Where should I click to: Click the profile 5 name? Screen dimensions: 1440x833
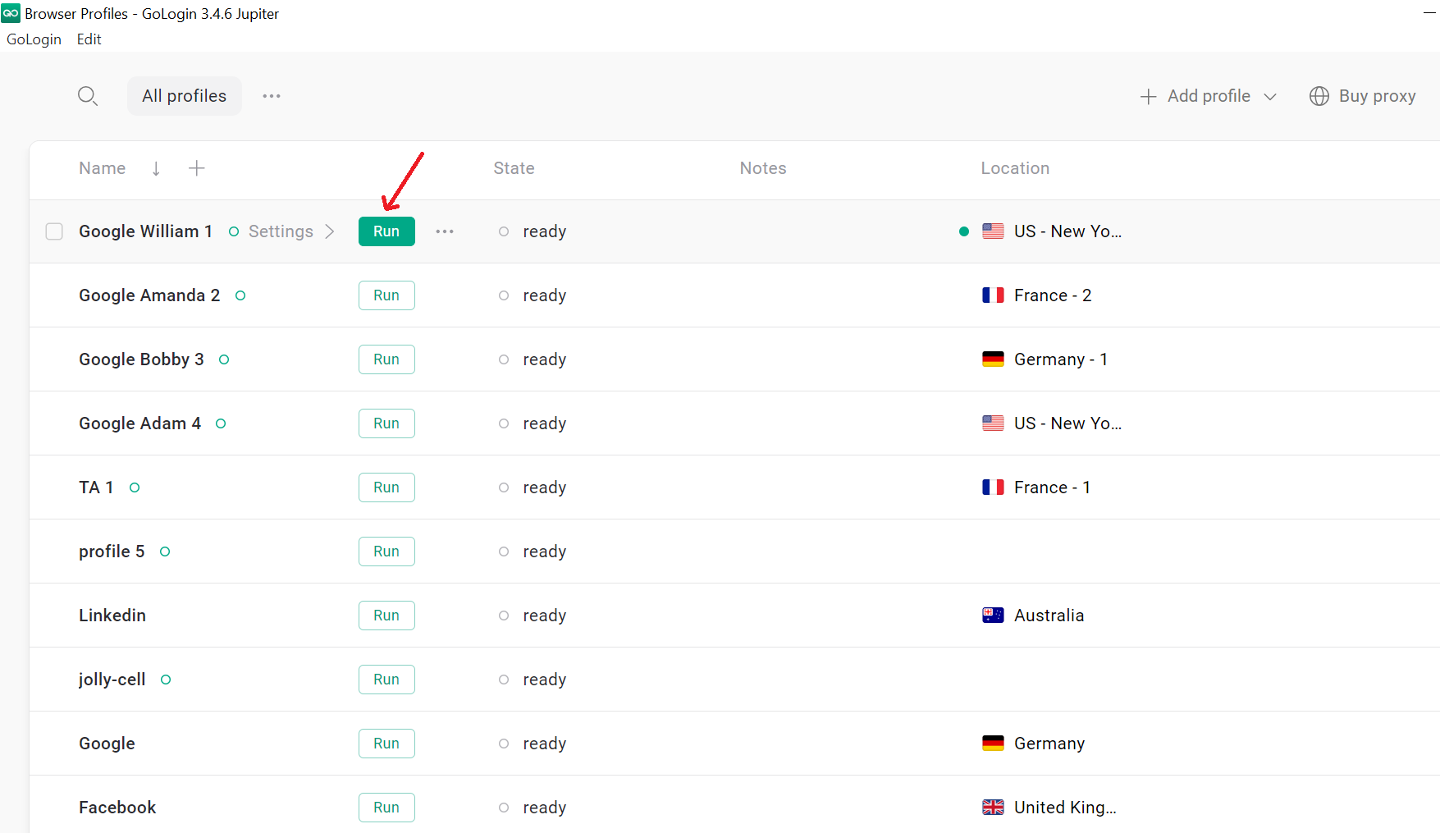tap(112, 552)
